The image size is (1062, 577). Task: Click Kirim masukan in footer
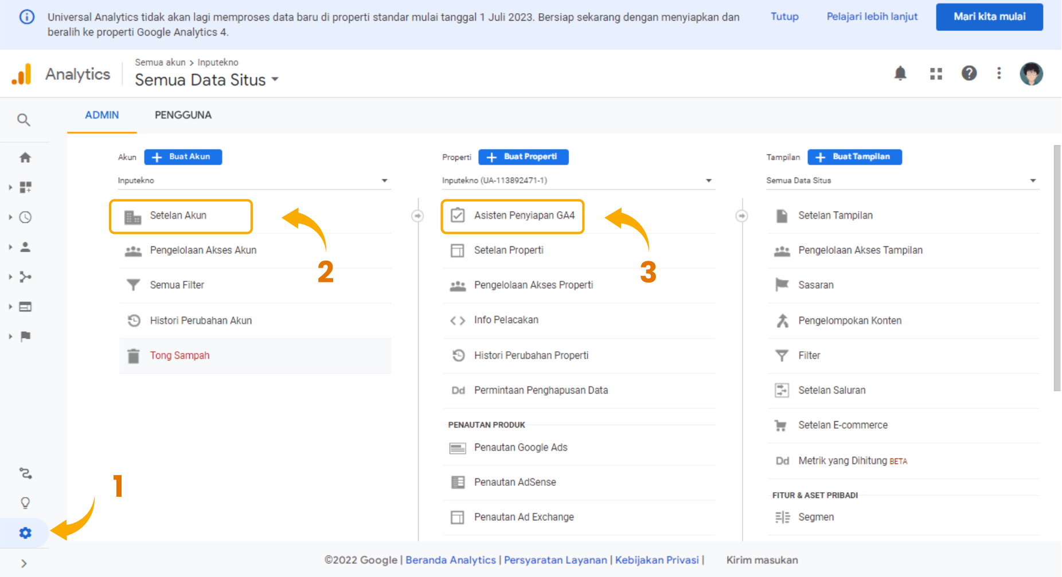click(x=762, y=560)
